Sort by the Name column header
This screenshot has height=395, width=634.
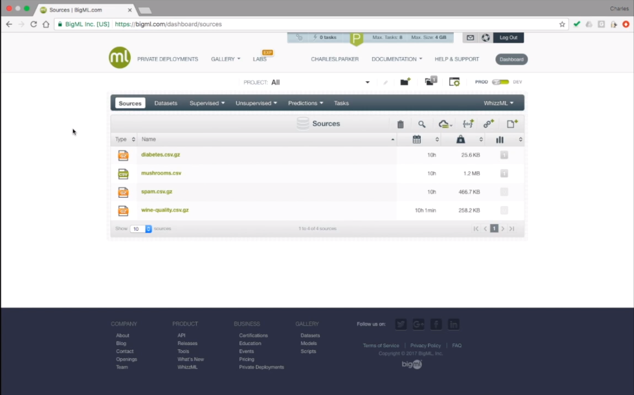pos(267,140)
